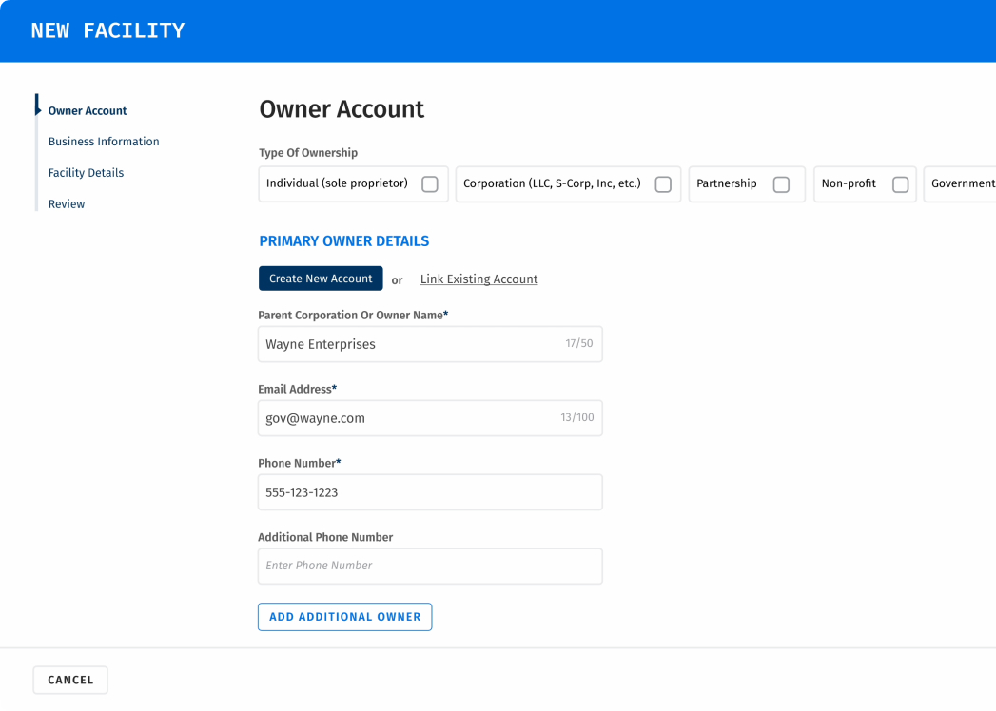Navigate to Facility Details step
This screenshot has width=996, height=711.
tap(86, 173)
